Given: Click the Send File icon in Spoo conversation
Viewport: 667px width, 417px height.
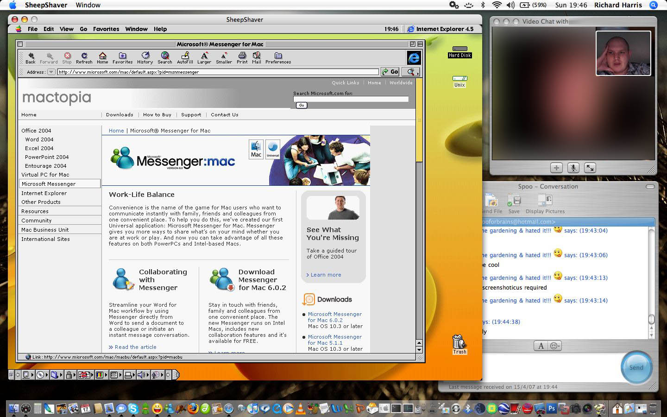Looking at the screenshot, I should (x=491, y=203).
